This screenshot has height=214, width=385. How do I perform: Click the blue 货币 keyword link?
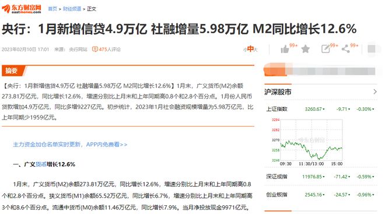point(41,164)
